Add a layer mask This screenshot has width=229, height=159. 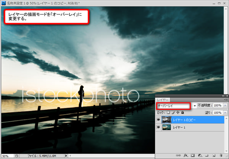[193, 155]
